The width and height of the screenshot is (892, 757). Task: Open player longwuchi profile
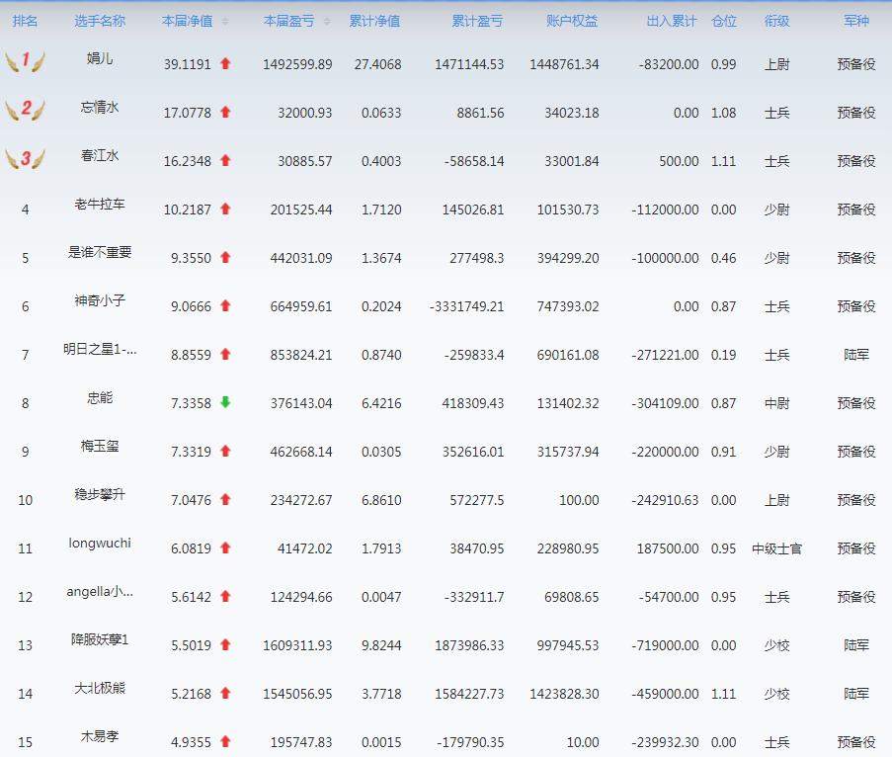(x=100, y=543)
